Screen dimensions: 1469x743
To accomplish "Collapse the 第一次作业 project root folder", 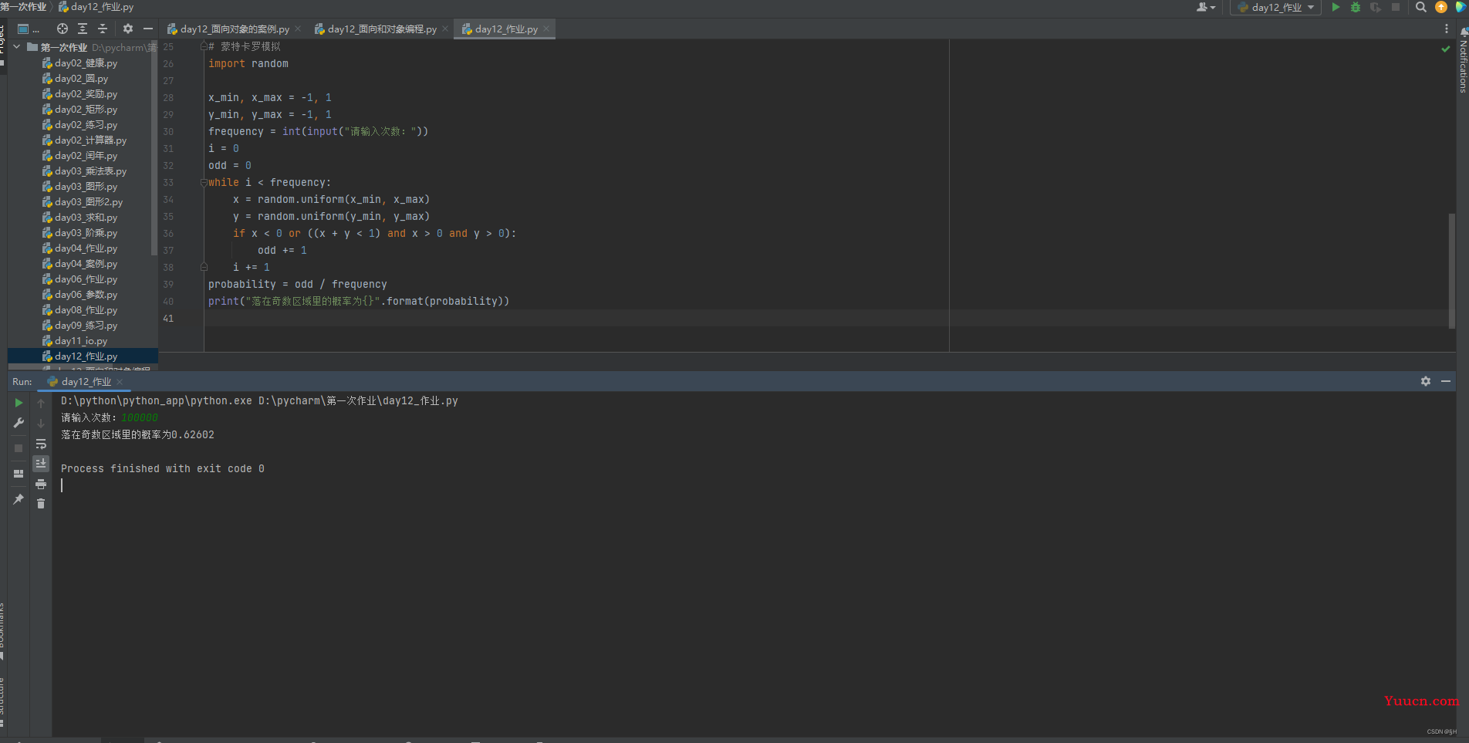I will tap(17, 47).
